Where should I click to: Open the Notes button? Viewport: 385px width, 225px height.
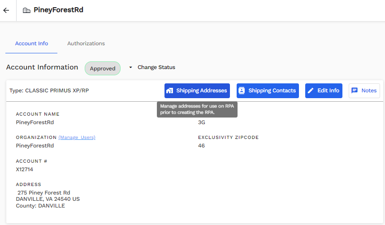364,91
